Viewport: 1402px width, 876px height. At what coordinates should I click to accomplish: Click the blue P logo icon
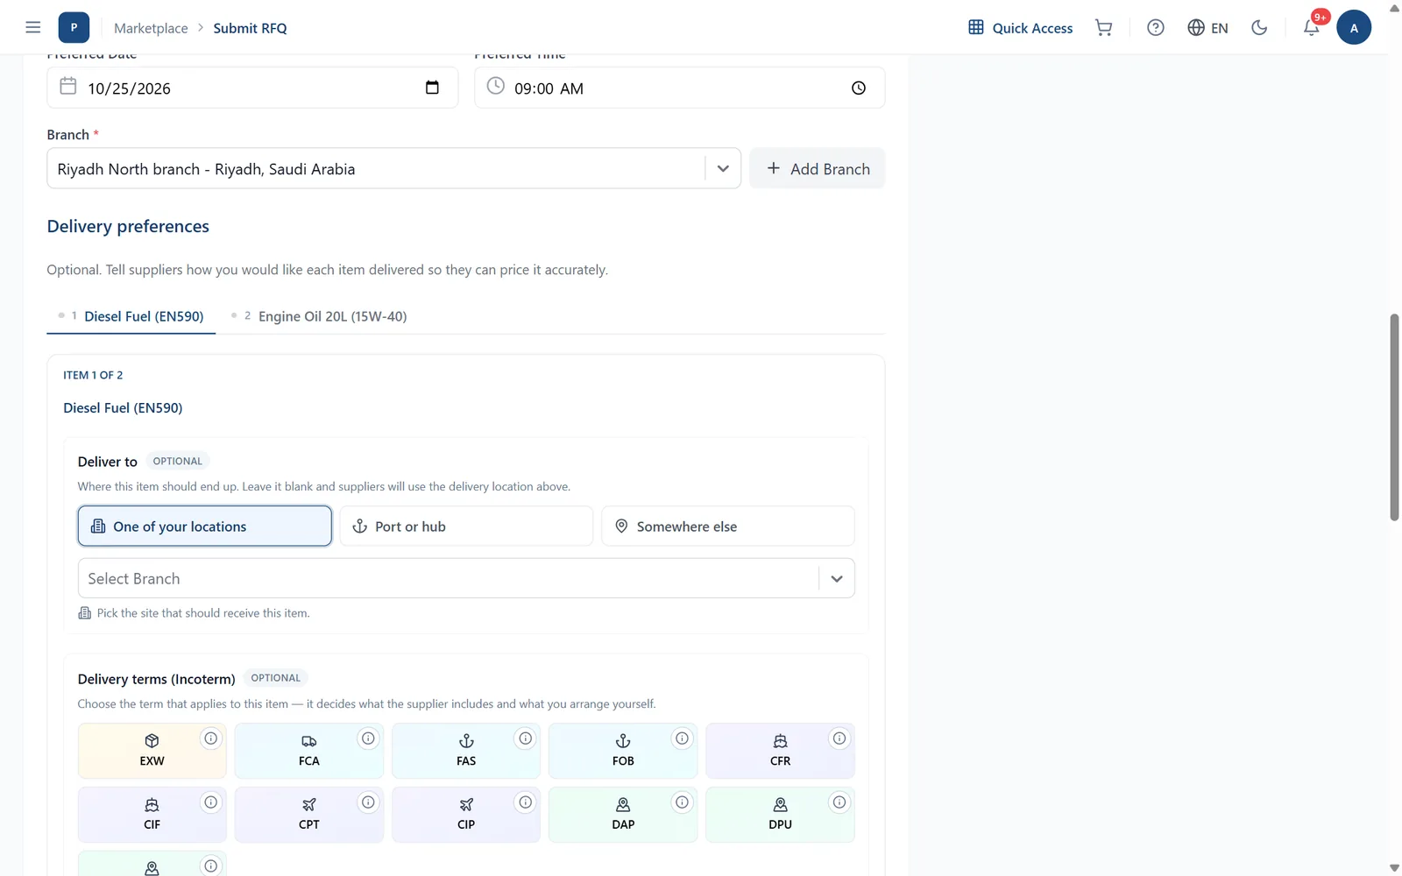[74, 27]
